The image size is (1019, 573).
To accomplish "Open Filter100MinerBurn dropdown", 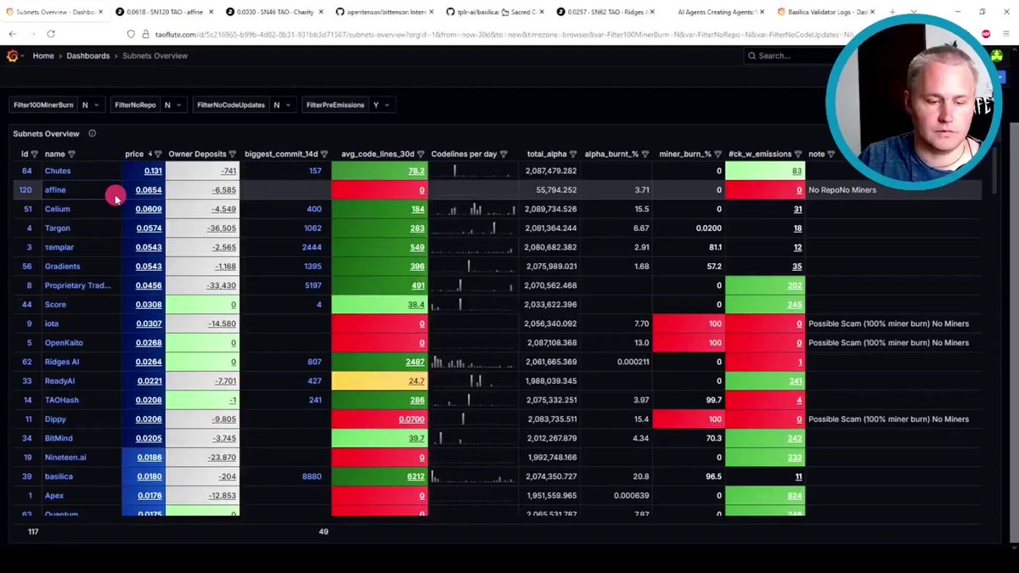I will [90, 105].
